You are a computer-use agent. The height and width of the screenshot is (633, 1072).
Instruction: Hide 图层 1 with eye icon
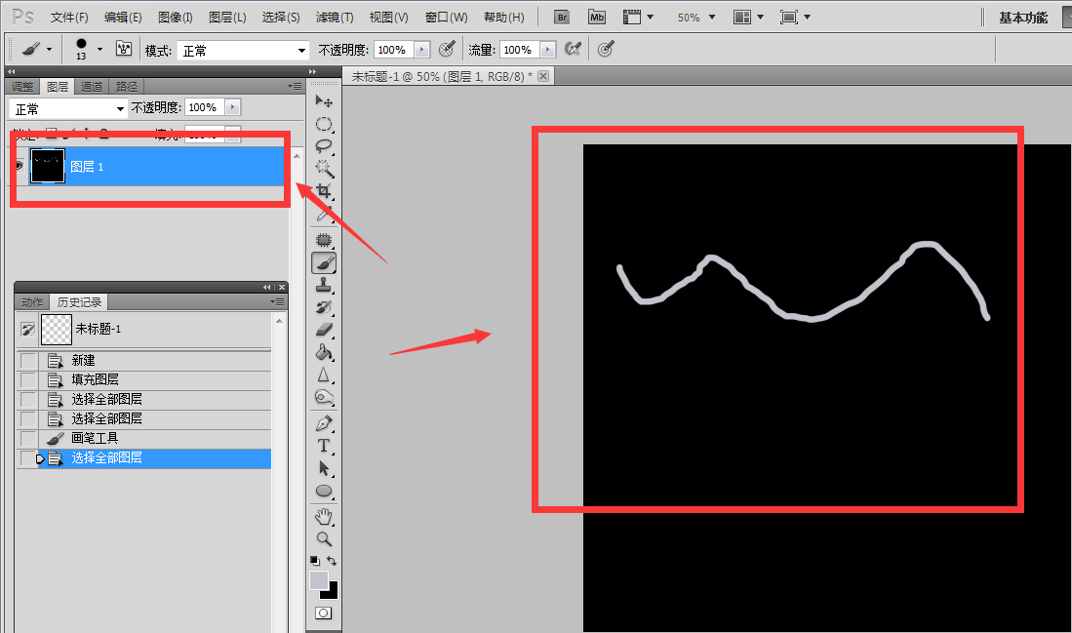(19, 166)
